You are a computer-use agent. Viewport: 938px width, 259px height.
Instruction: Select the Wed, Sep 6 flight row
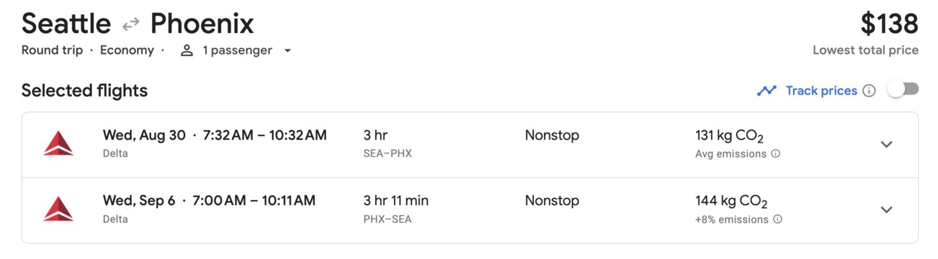470,210
